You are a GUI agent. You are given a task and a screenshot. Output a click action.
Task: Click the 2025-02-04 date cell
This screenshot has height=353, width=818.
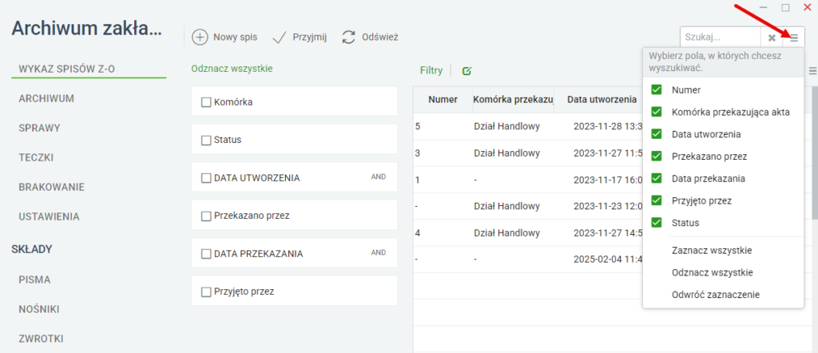[x=608, y=259]
